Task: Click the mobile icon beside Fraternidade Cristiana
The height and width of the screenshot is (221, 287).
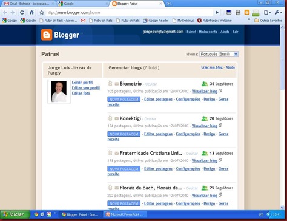Action: point(110,153)
